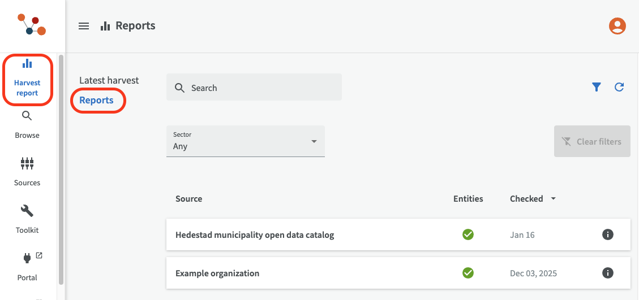Open the Toolkit section
639x300 pixels.
[x=27, y=219]
